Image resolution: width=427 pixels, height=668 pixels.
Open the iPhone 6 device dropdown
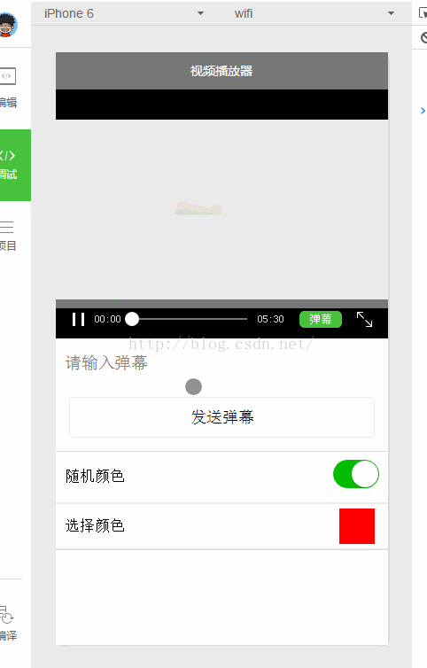pyautogui.click(x=124, y=13)
